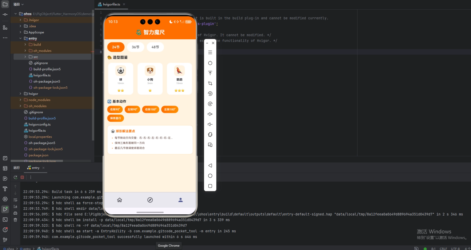Click the emulator power button icon
Screen dimensions: 471x250
click(210, 63)
